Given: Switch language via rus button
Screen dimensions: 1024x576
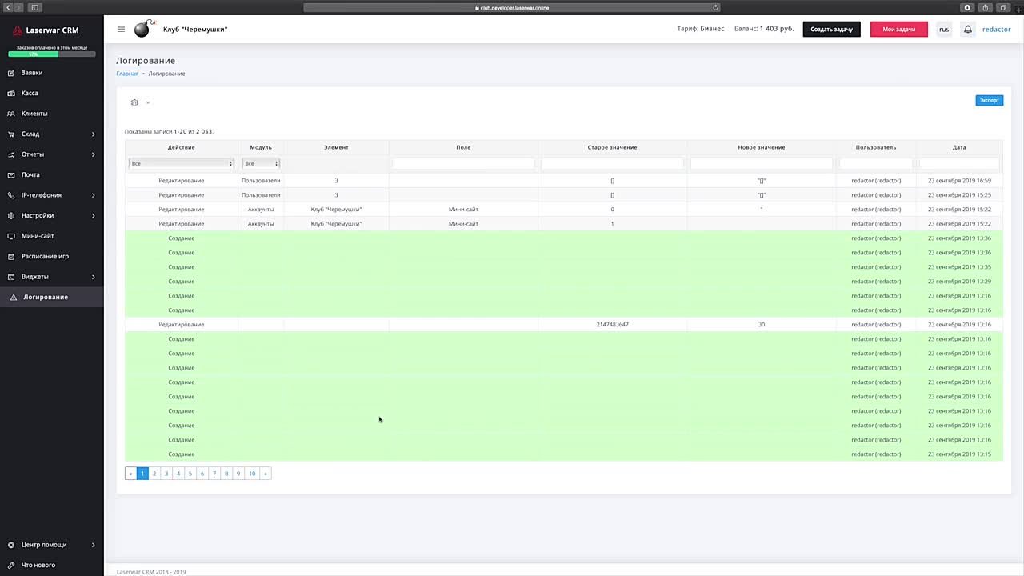Looking at the screenshot, I should point(944,30).
